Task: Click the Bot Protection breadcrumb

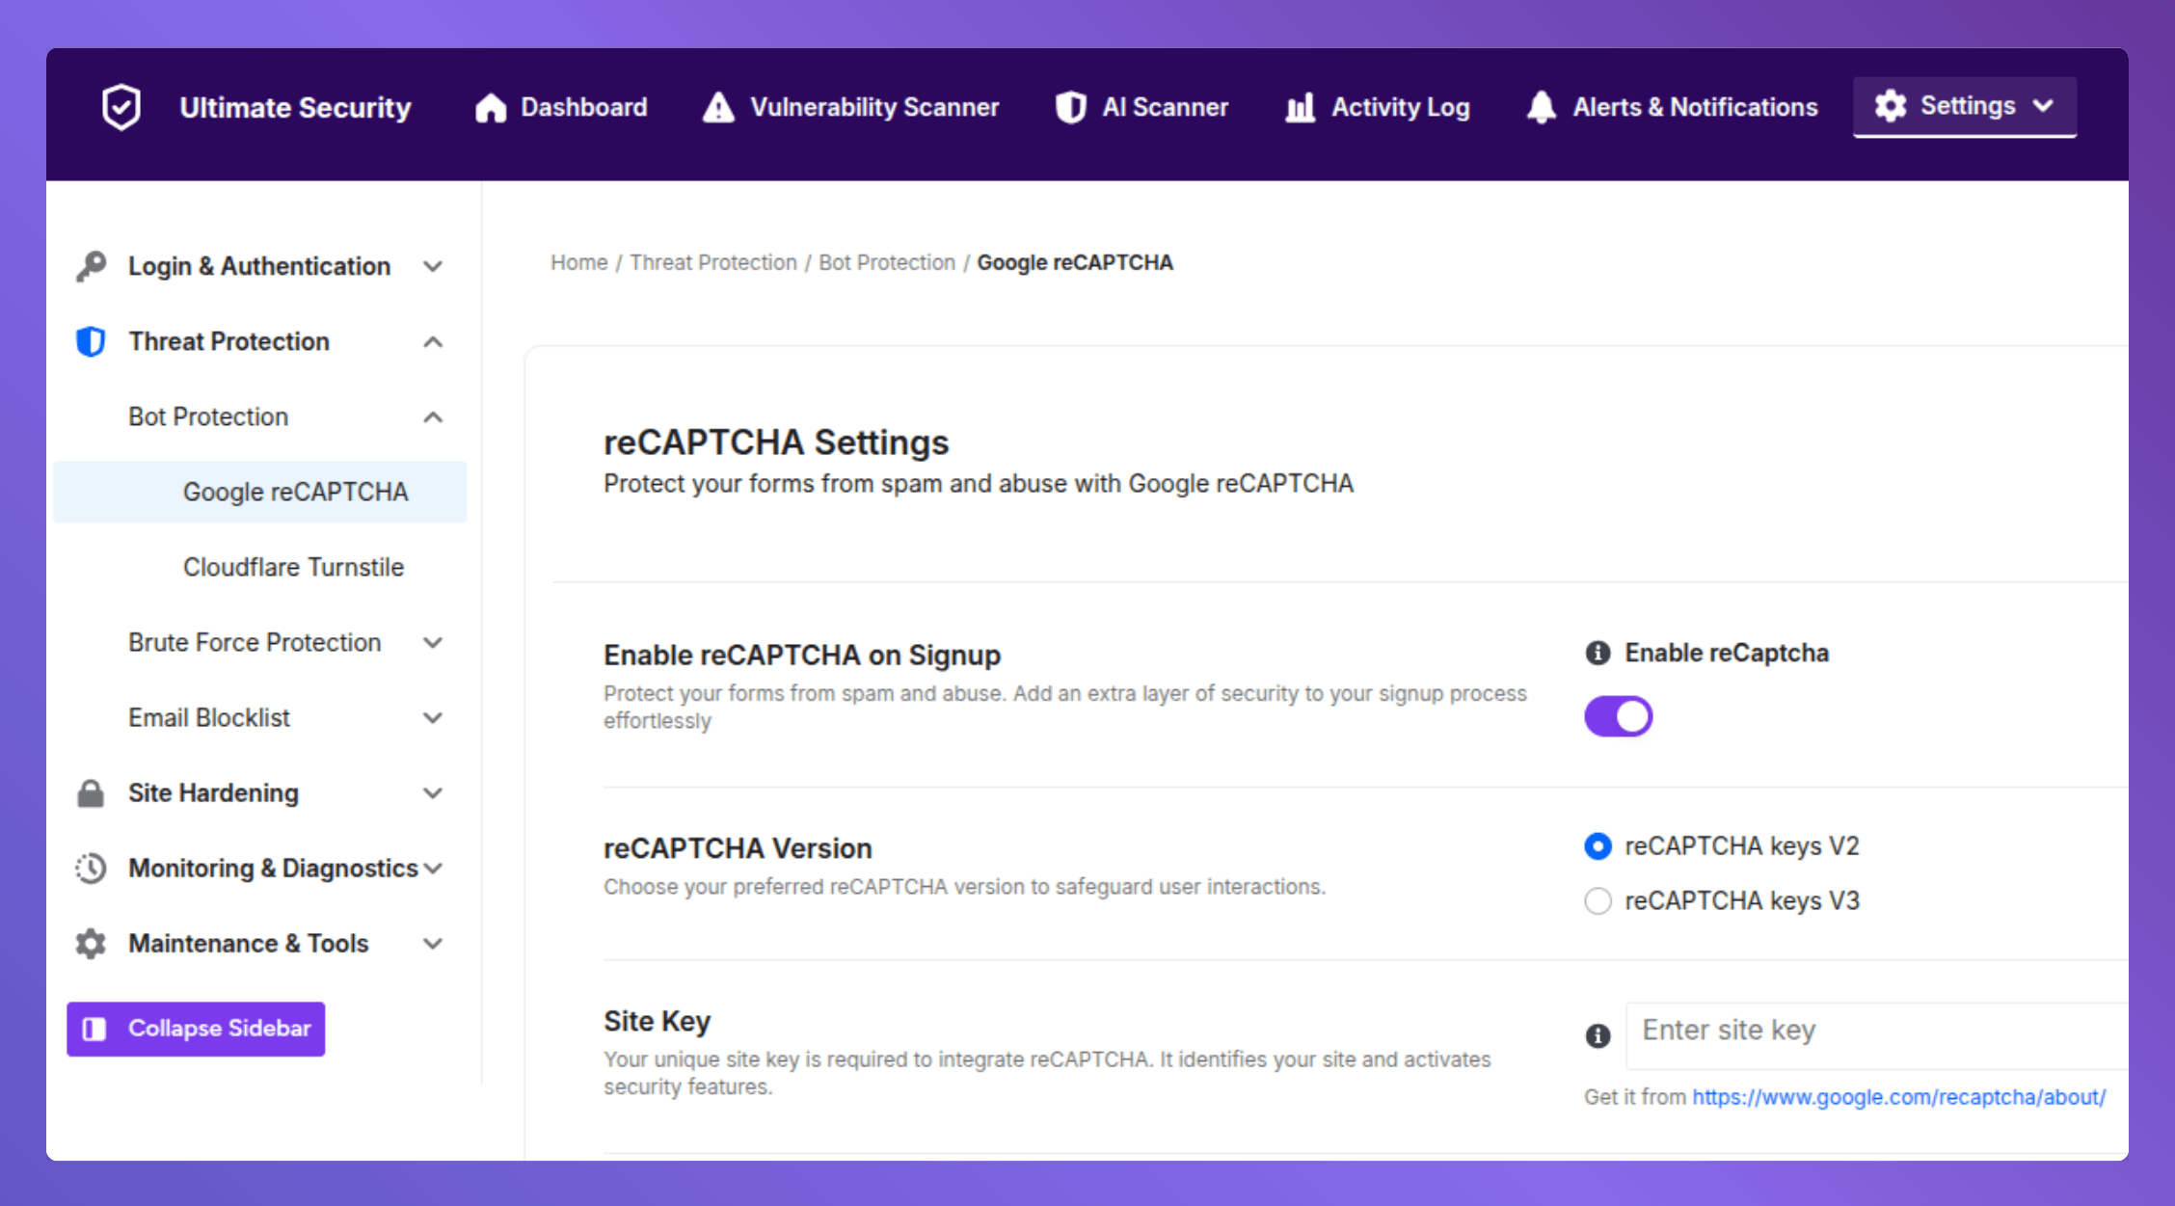Action: (x=886, y=261)
